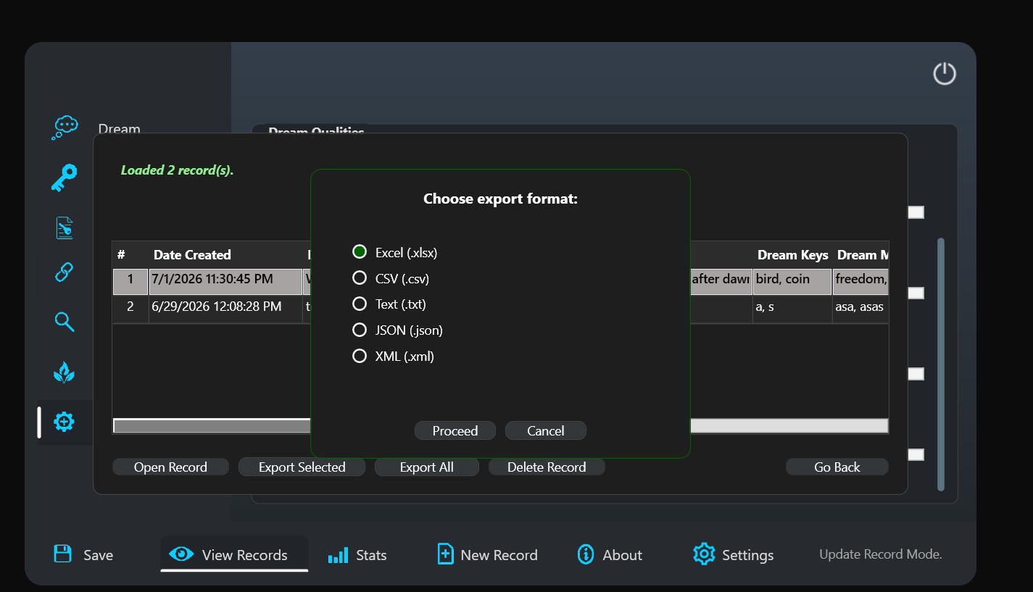Click the Delete Record button
The width and height of the screenshot is (1033, 592).
coord(547,467)
